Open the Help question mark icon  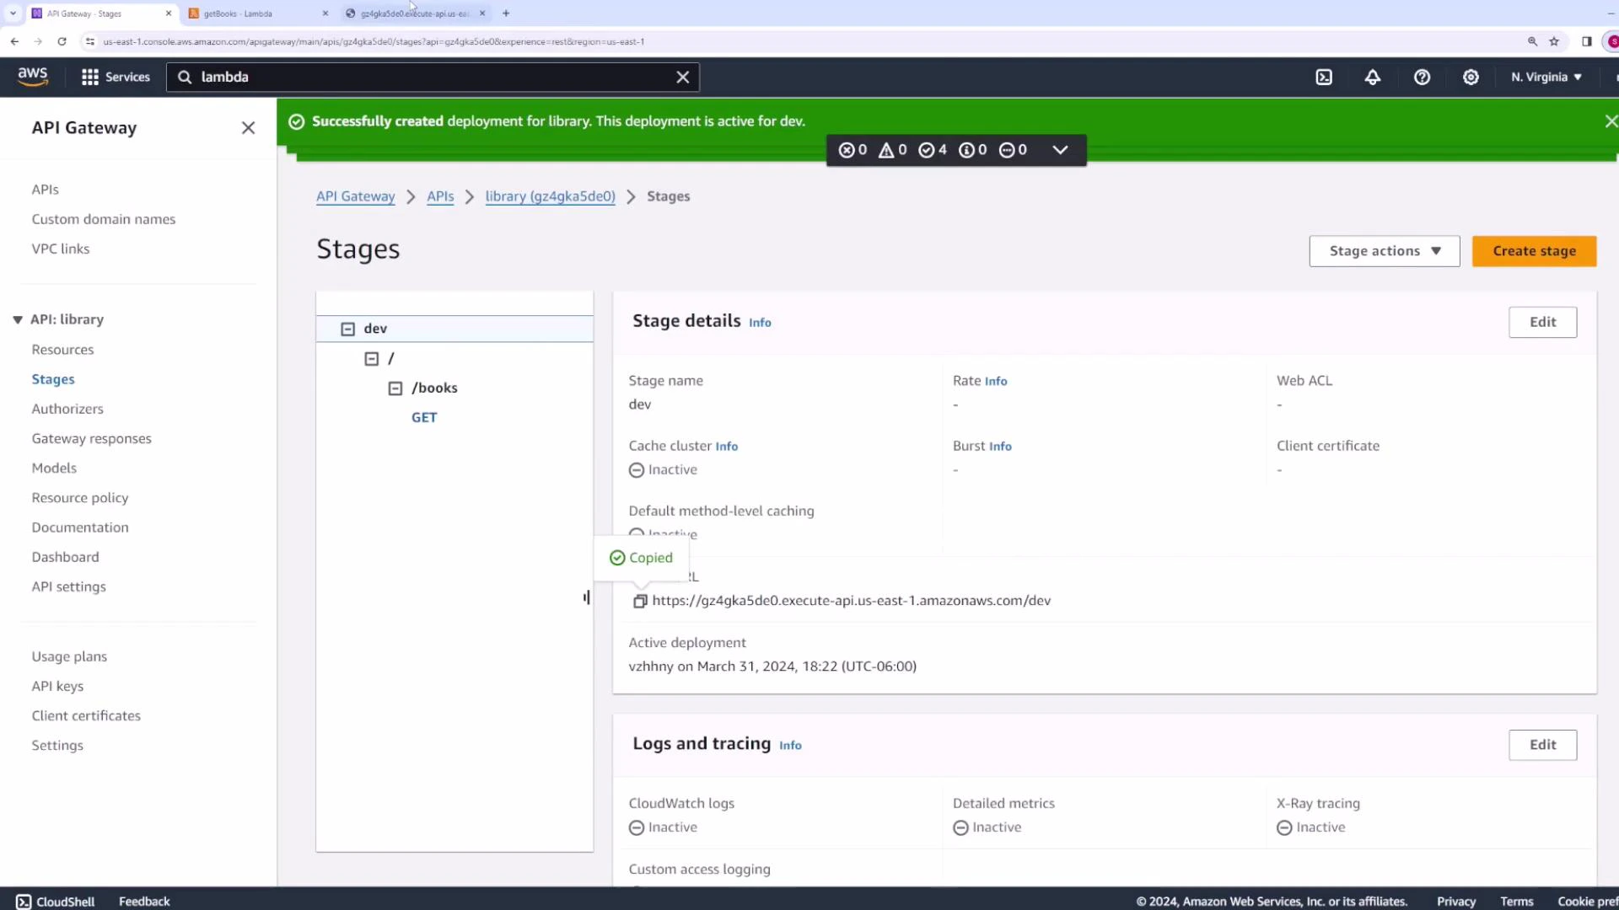pos(1422,77)
